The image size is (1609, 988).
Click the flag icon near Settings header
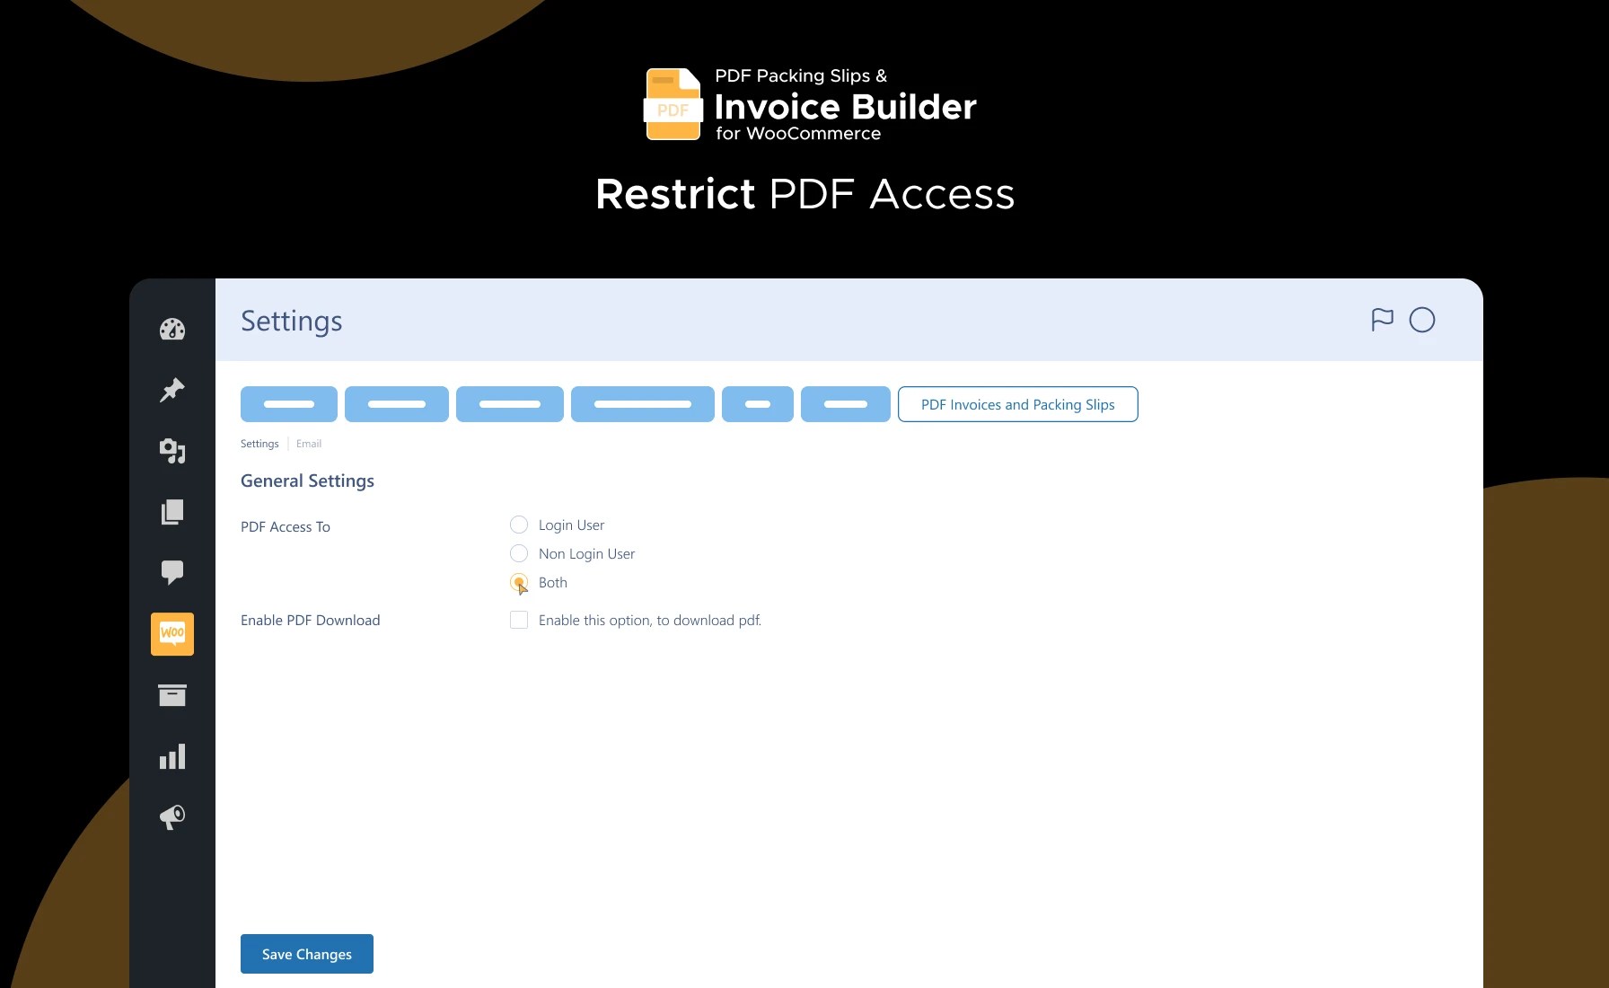point(1383,320)
